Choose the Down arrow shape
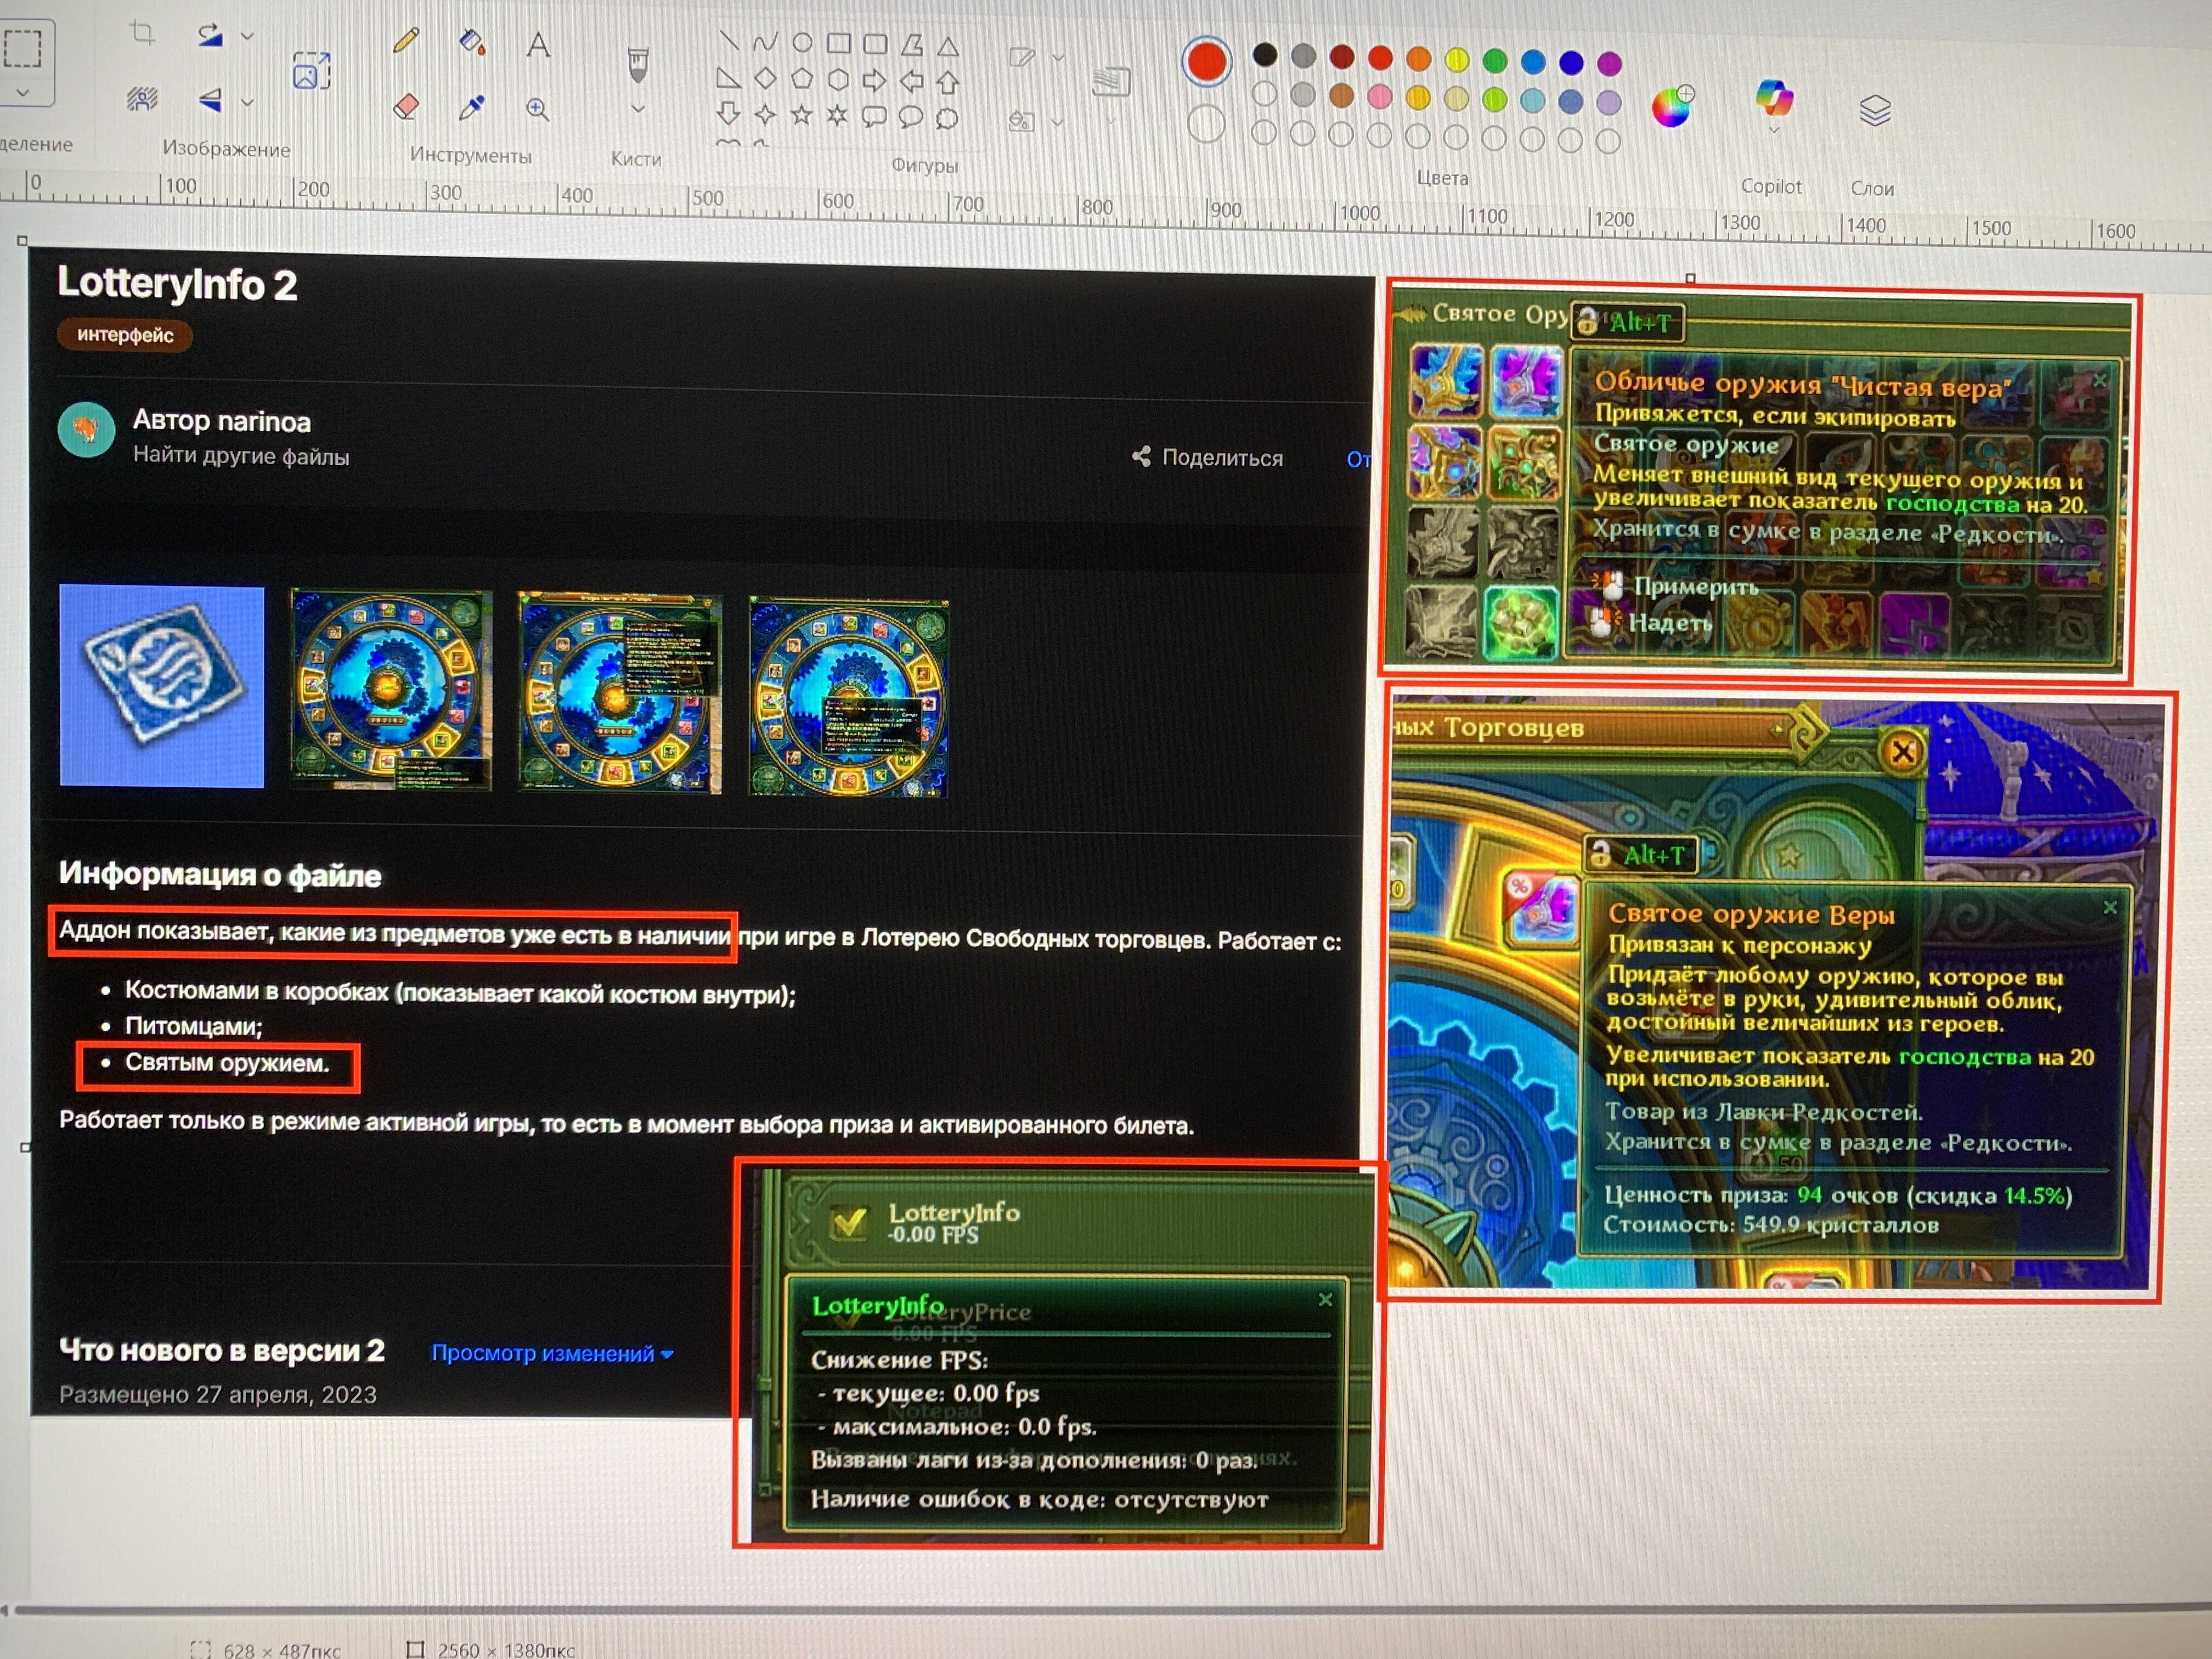This screenshot has height=1659, width=2212. 729,114
